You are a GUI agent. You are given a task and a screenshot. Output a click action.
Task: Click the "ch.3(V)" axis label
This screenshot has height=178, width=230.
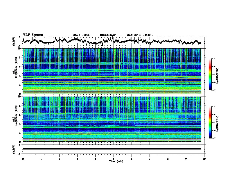pyautogui.click(x=14, y=149)
